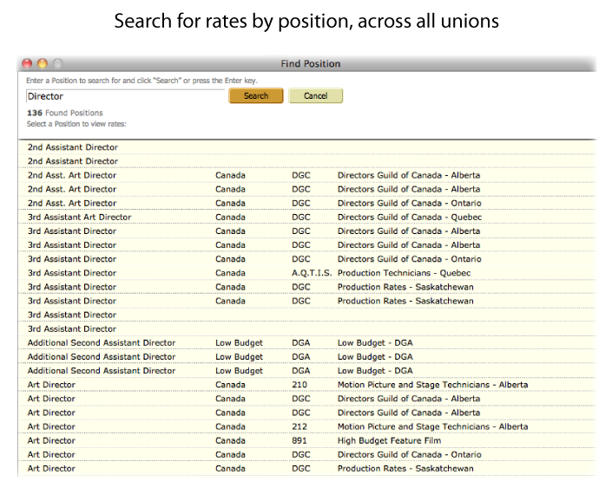Select the Art Director Production Rates - Saskatchewan row
Image resolution: width=612 pixels, height=494 pixels.
point(307,469)
